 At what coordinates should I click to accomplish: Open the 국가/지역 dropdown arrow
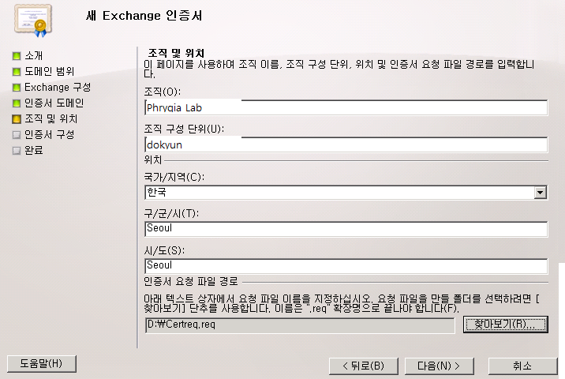coord(540,192)
